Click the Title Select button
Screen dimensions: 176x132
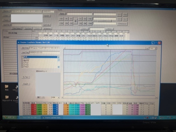[17, 28]
